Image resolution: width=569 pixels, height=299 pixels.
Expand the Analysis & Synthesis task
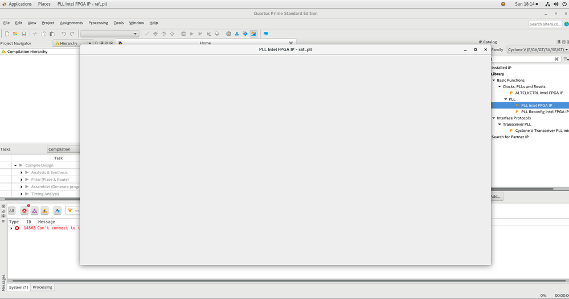click(22, 173)
